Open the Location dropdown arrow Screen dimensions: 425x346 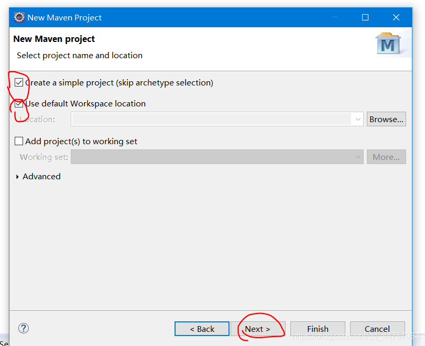coord(358,120)
